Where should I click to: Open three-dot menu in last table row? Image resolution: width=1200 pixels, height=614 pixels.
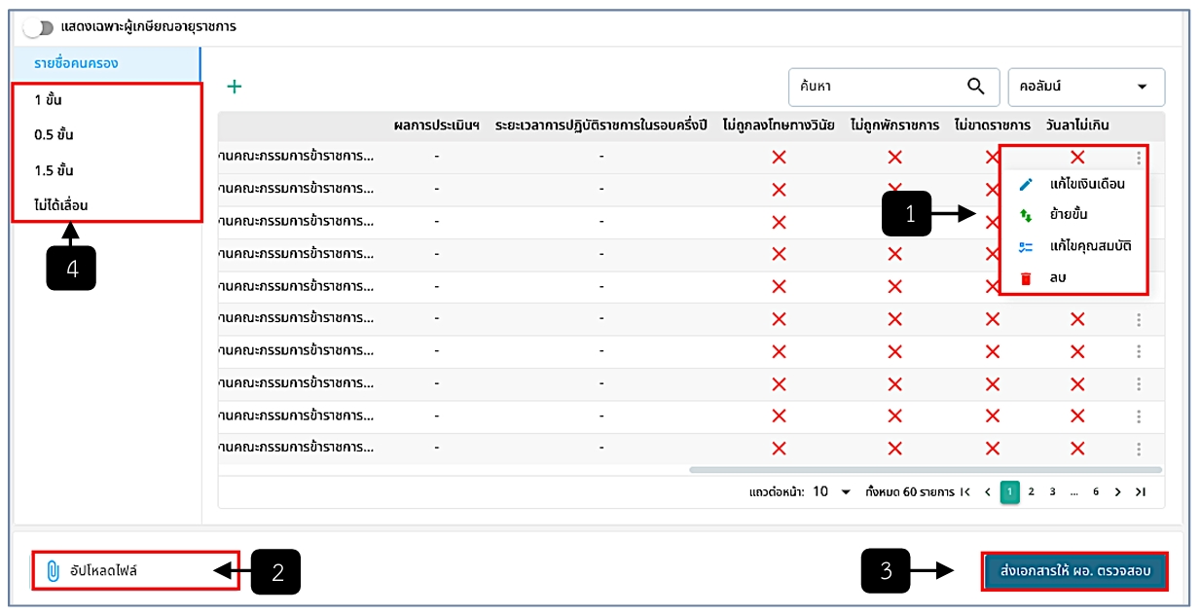click(1139, 450)
